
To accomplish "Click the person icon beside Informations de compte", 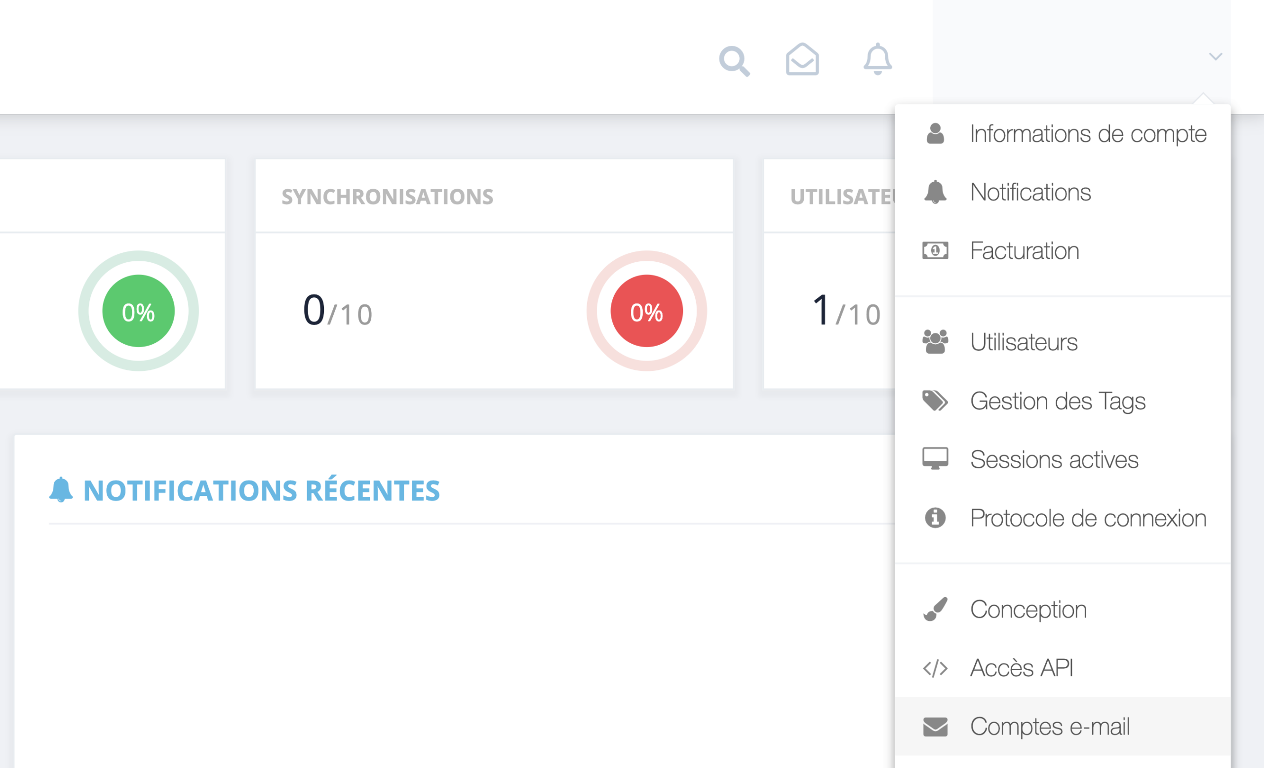I will pyautogui.click(x=935, y=134).
